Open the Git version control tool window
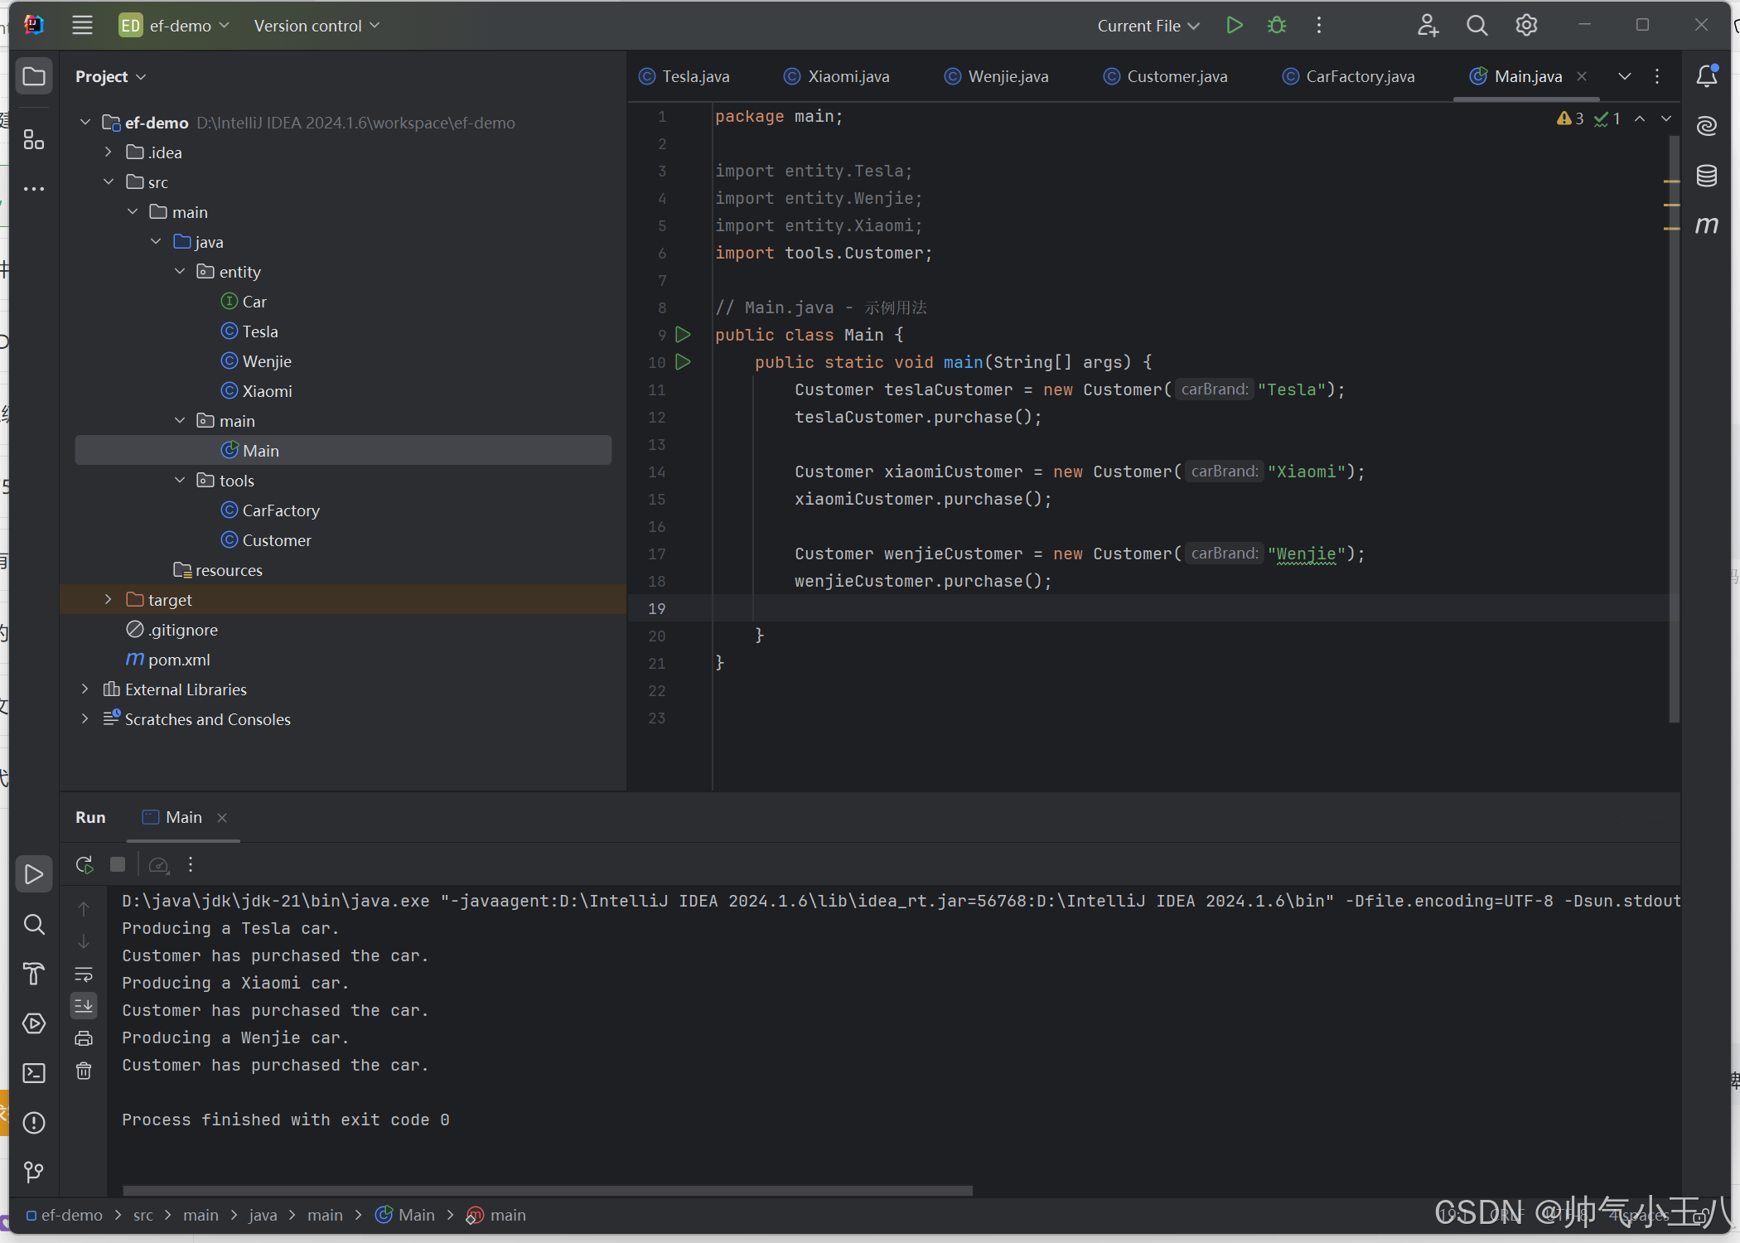This screenshot has width=1740, height=1243. click(x=34, y=1172)
